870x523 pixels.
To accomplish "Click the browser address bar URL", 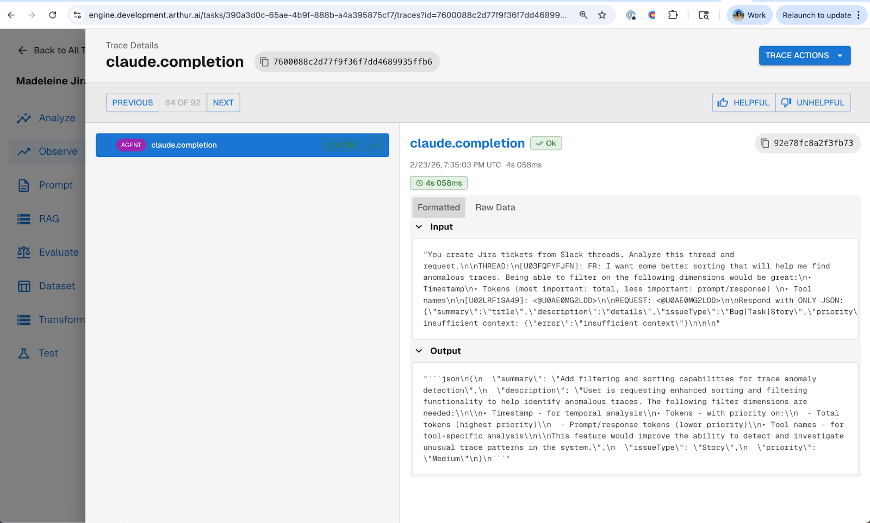I will tap(327, 15).
